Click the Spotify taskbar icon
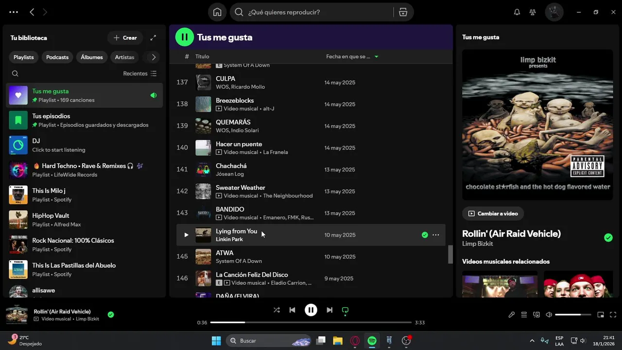The image size is (622, 350). pyautogui.click(x=372, y=341)
